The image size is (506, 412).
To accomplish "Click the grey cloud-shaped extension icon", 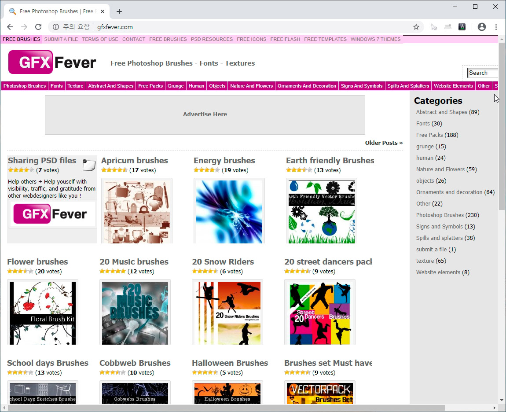I will pos(448,27).
